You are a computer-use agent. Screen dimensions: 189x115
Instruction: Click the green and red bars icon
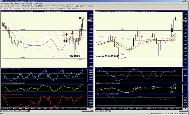tap(42, 8)
